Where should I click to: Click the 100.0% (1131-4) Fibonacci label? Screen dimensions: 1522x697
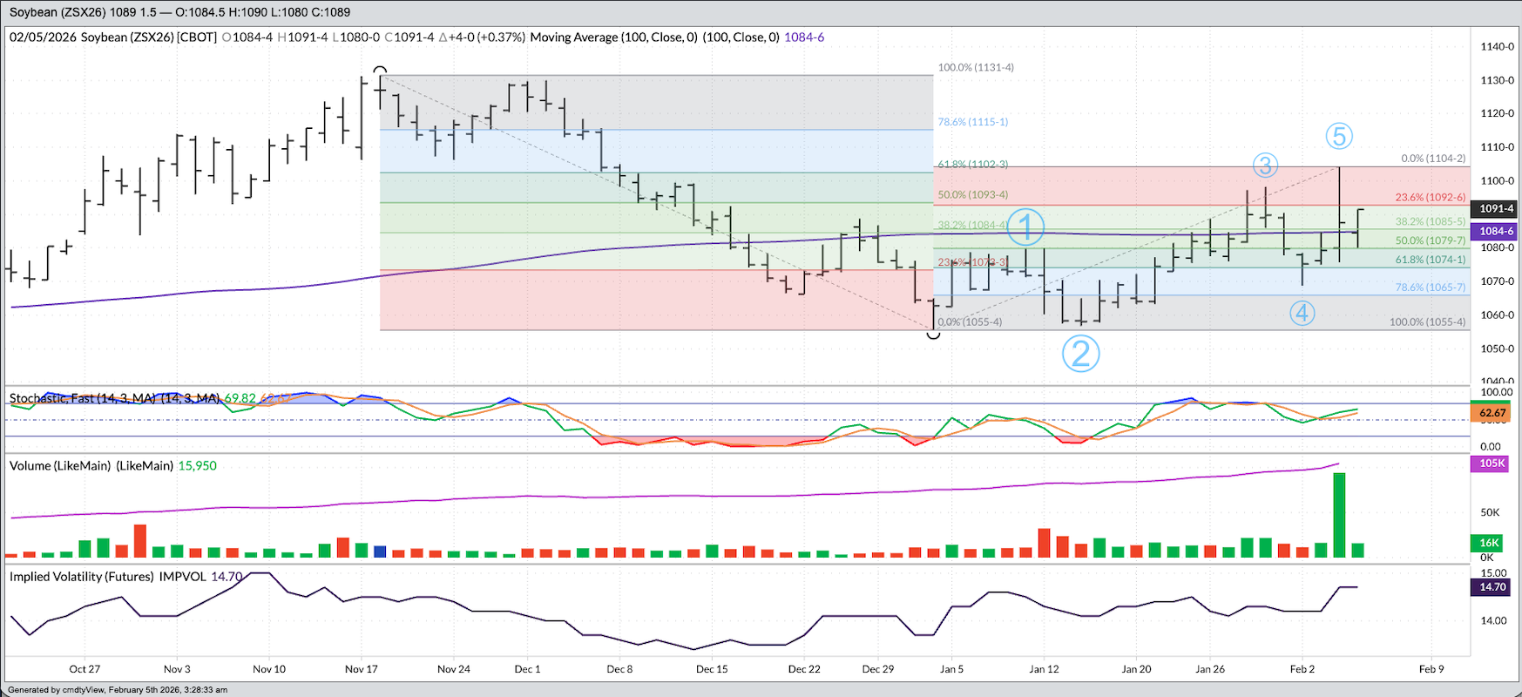coord(975,67)
